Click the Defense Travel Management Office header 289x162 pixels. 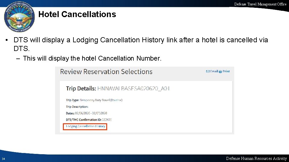click(x=260, y=4)
